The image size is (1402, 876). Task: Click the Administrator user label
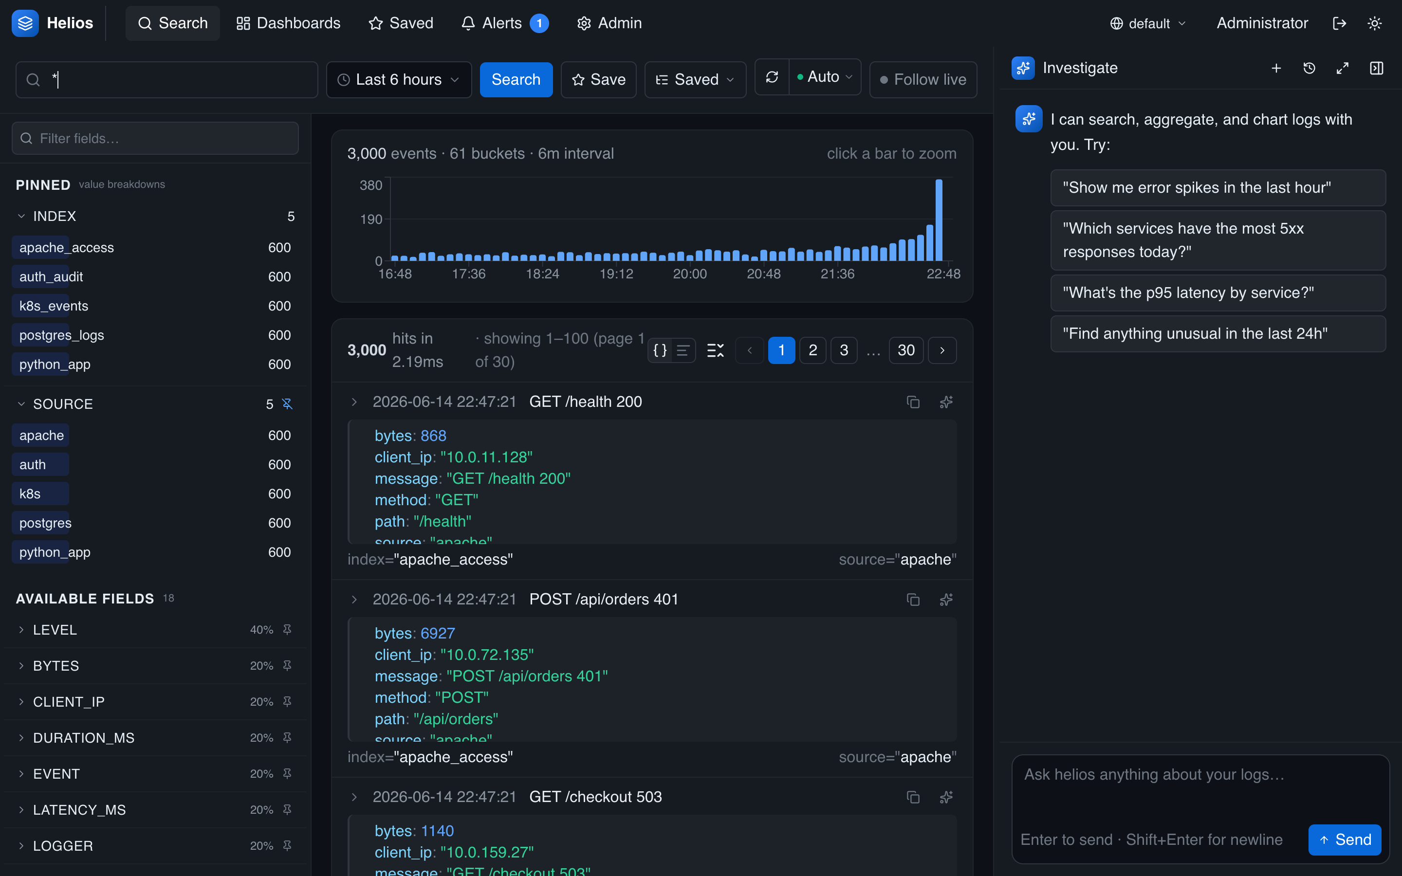[1262, 23]
